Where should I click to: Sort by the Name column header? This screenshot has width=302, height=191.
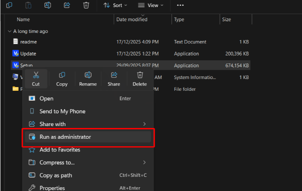point(23,20)
